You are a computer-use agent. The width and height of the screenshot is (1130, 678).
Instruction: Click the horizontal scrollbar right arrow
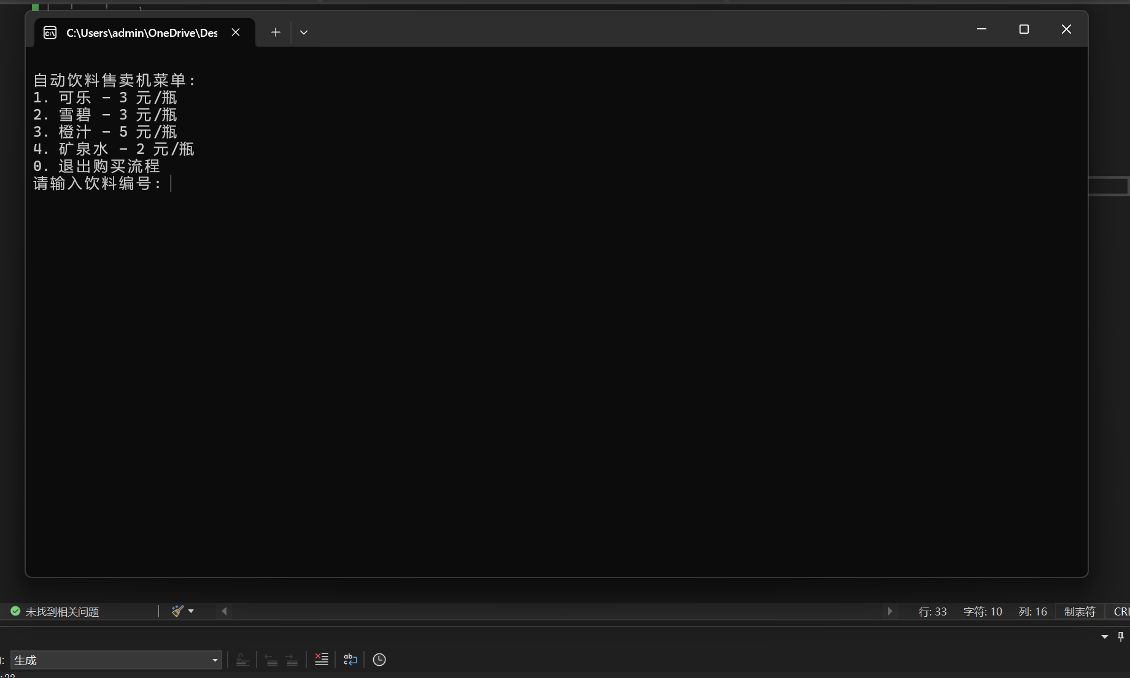[890, 611]
